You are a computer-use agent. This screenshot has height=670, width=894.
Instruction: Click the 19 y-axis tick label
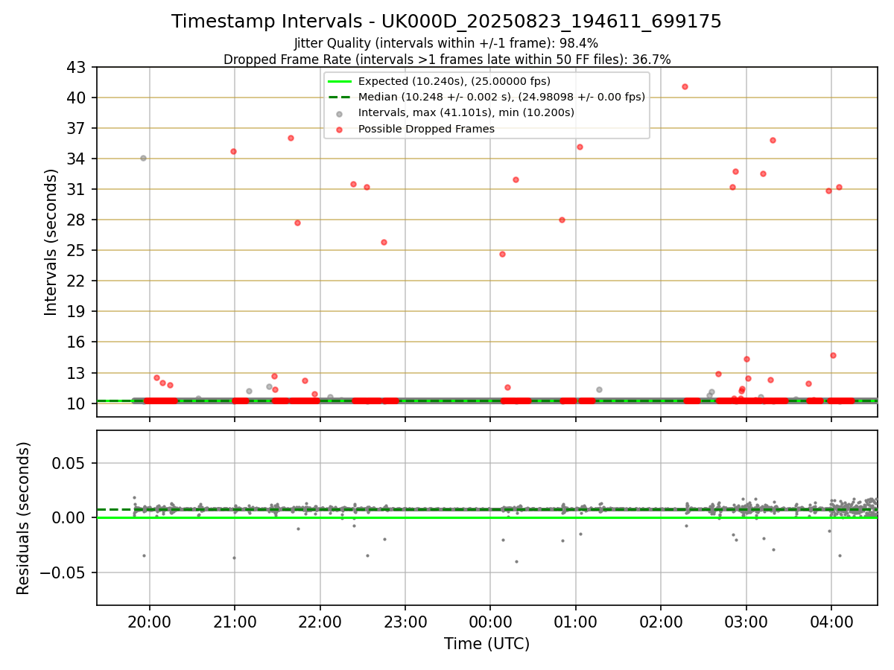[x=78, y=312]
